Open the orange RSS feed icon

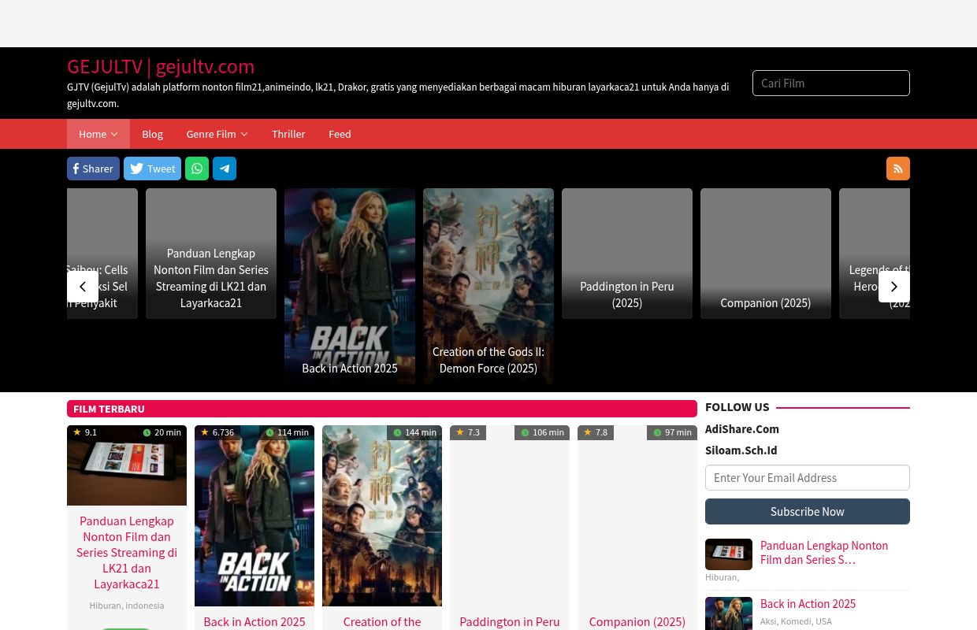click(898, 169)
